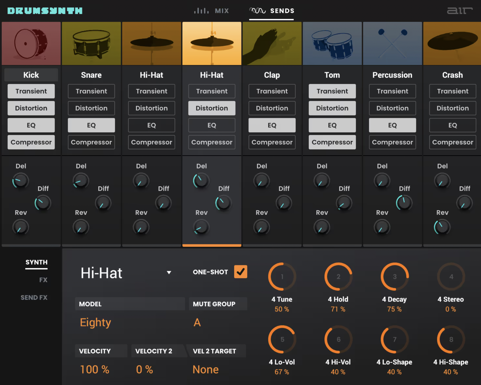The image size is (481, 385).
Task: Enable EQ on the Snare channel
Action: click(91, 125)
